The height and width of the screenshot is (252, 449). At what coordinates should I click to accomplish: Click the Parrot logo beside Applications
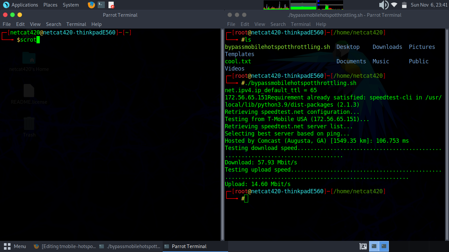click(x=6, y=5)
